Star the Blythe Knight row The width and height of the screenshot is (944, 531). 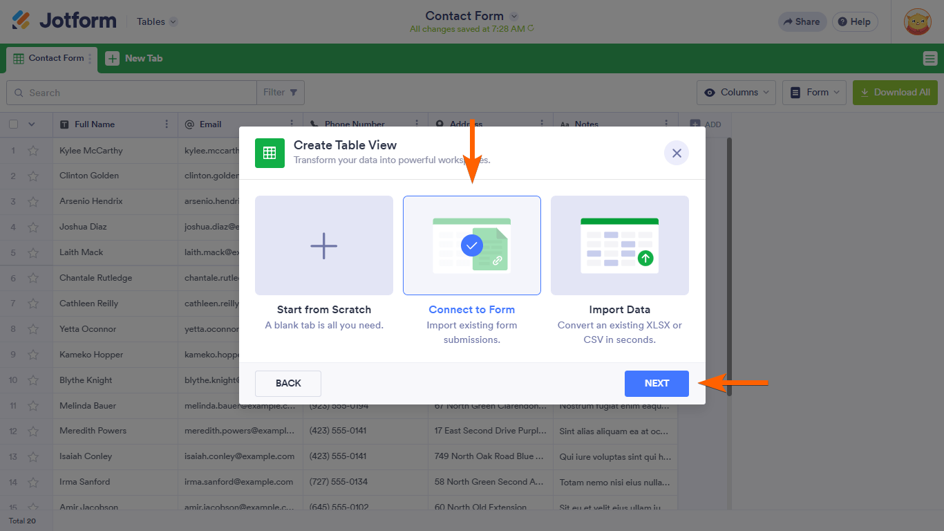32,381
